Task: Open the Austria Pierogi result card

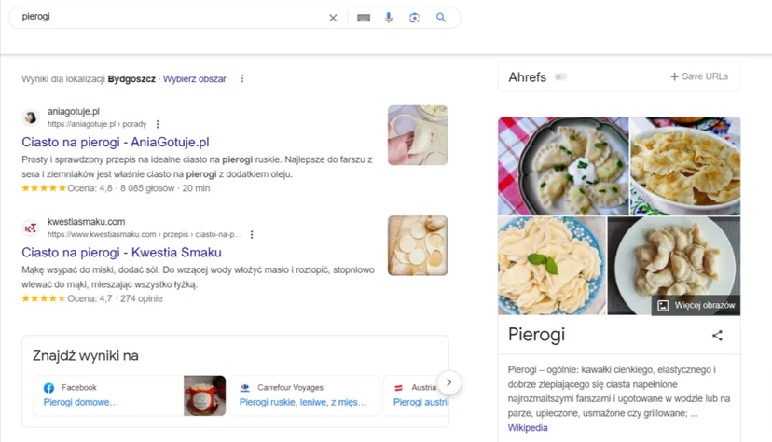Action: click(x=416, y=395)
